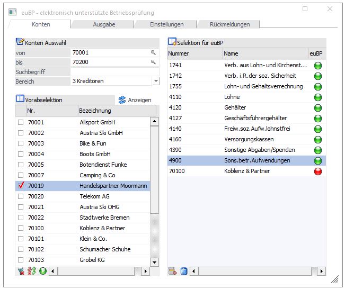This screenshot has height=290, width=345.
Task: Check the box for 70001 Allsport GmbH
Action: 21,122
